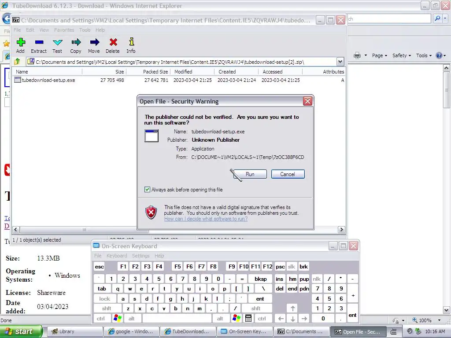The height and width of the screenshot is (338, 451).
Task: Click the Info icon in 7-Zip toolbar
Action: [x=131, y=42]
